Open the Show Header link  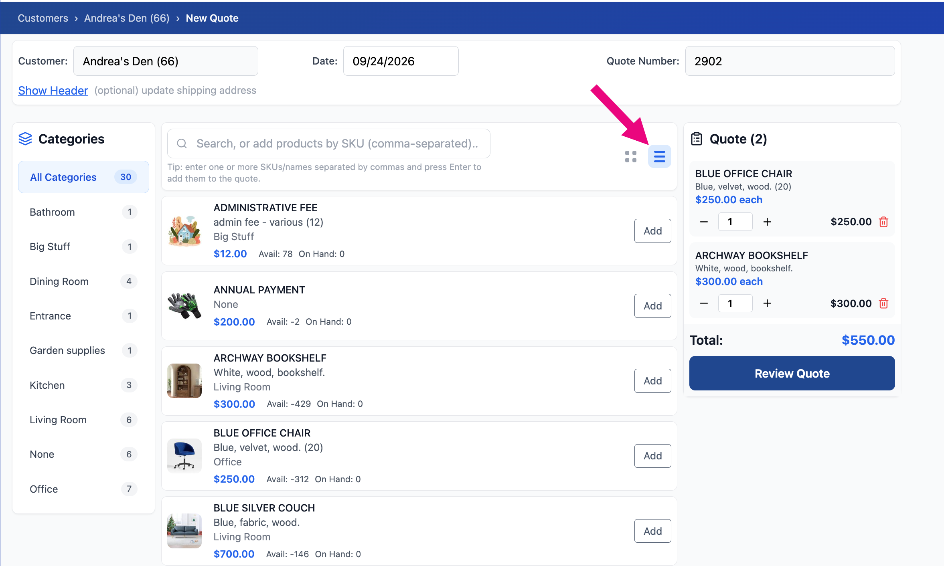(x=53, y=91)
